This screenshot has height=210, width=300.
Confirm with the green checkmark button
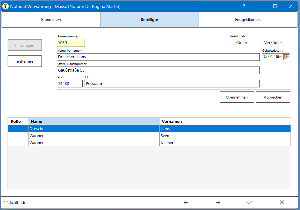pos(250,203)
